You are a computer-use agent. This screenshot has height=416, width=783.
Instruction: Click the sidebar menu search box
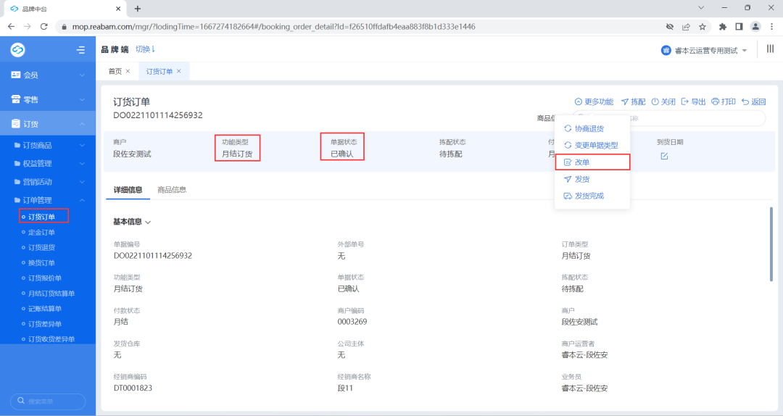[48, 401]
